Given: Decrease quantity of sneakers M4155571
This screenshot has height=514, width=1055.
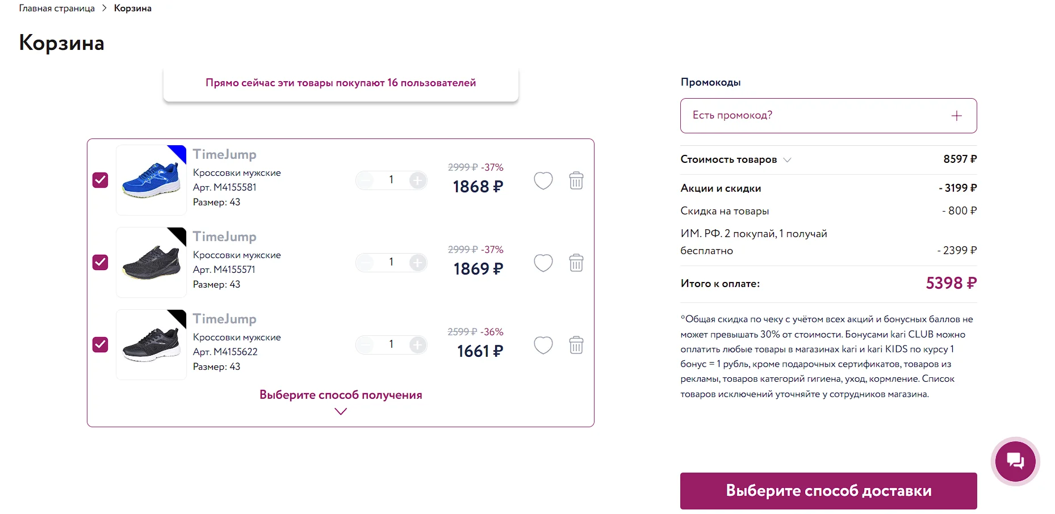Looking at the screenshot, I should (366, 263).
